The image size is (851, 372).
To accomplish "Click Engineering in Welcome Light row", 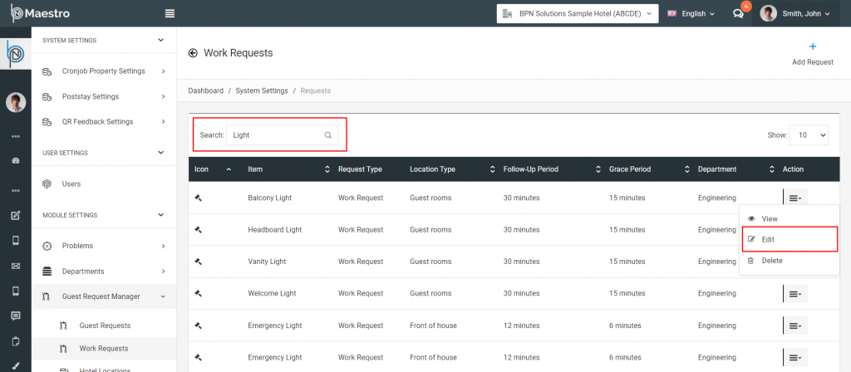I will (717, 293).
